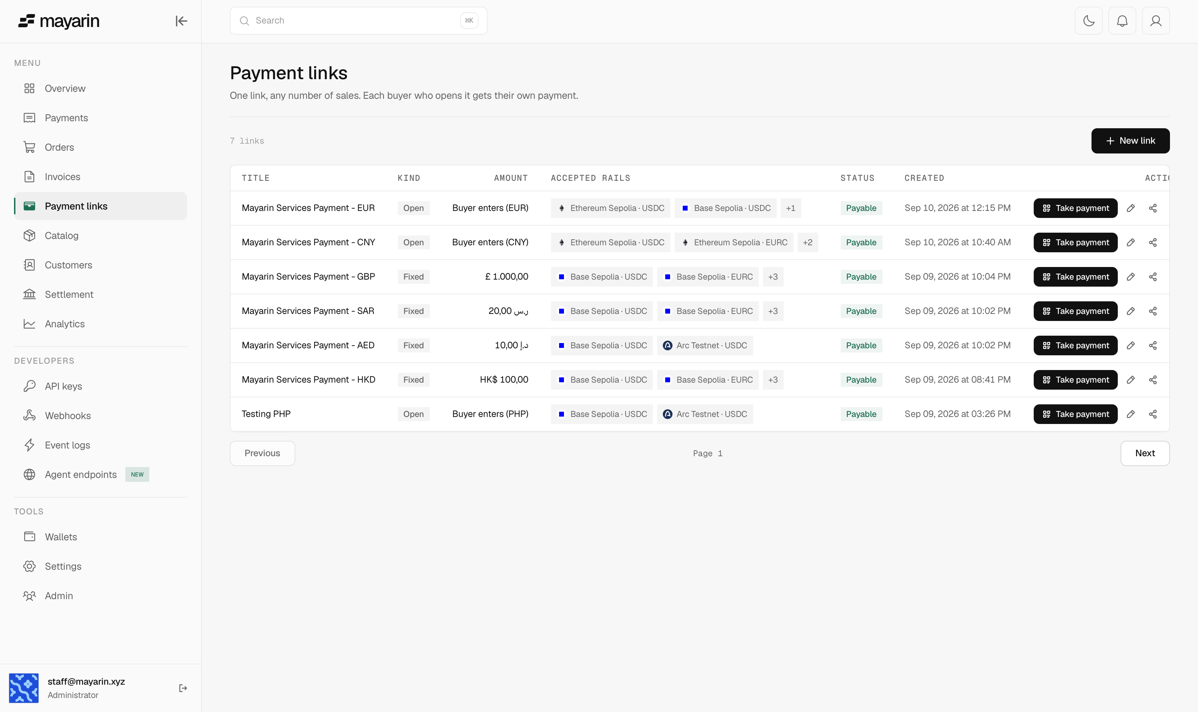
Task: Edit the SAR payment link pencil icon
Action: pos(1131,311)
